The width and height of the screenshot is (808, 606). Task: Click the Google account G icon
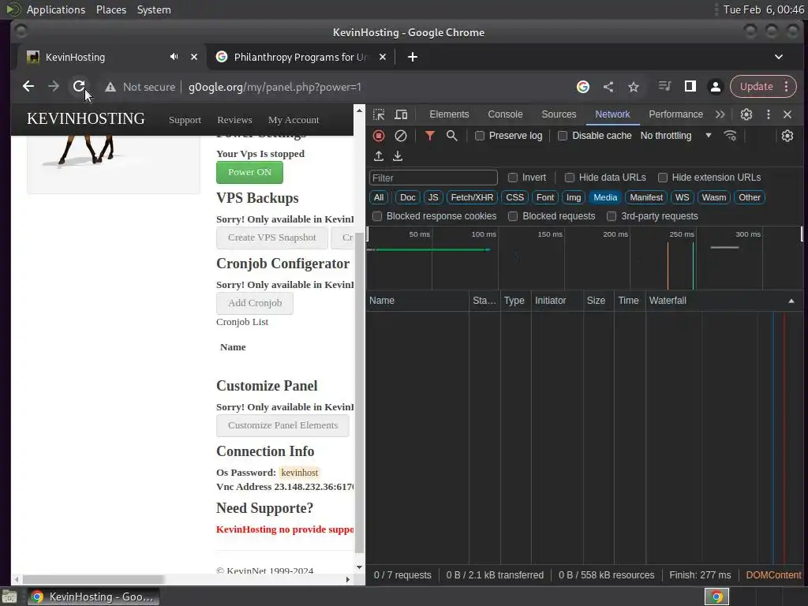pyautogui.click(x=583, y=87)
